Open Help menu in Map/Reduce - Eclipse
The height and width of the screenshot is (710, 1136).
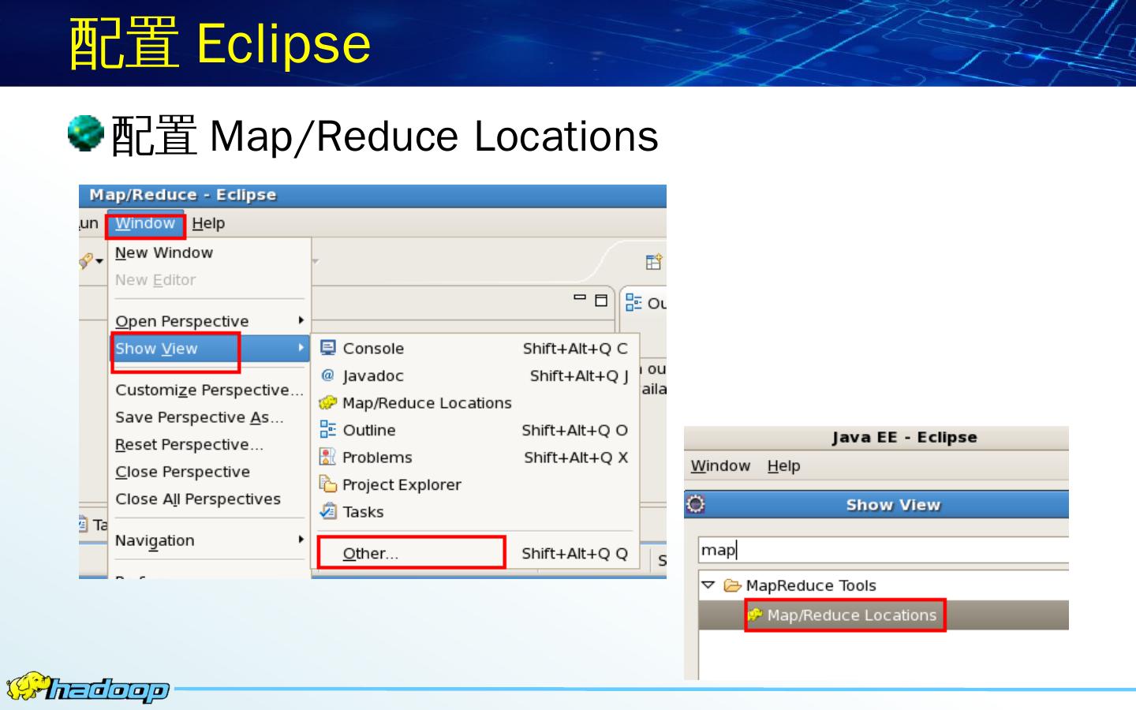click(x=208, y=223)
